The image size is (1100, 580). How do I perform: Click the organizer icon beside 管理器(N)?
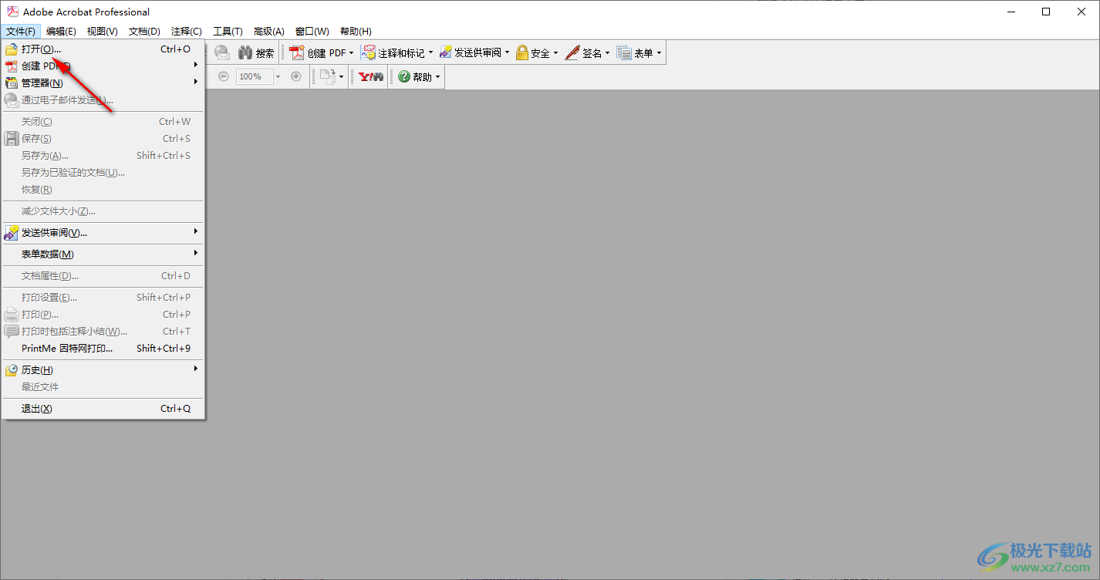pyautogui.click(x=12, y=83)
